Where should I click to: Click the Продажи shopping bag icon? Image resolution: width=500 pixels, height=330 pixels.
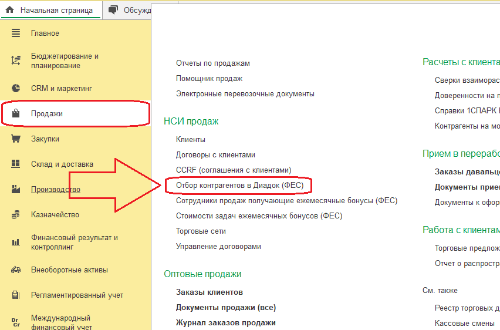(x=16, y=113)
